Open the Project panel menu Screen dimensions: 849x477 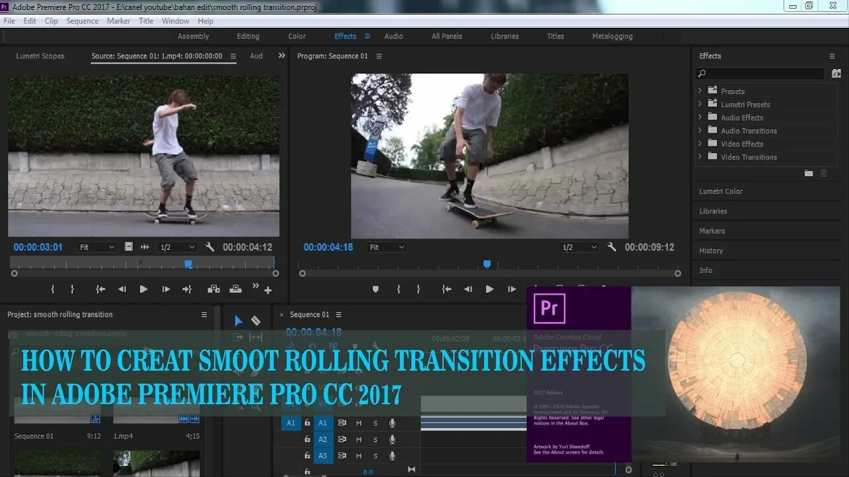pyautogui.click(x=204, y=315)
